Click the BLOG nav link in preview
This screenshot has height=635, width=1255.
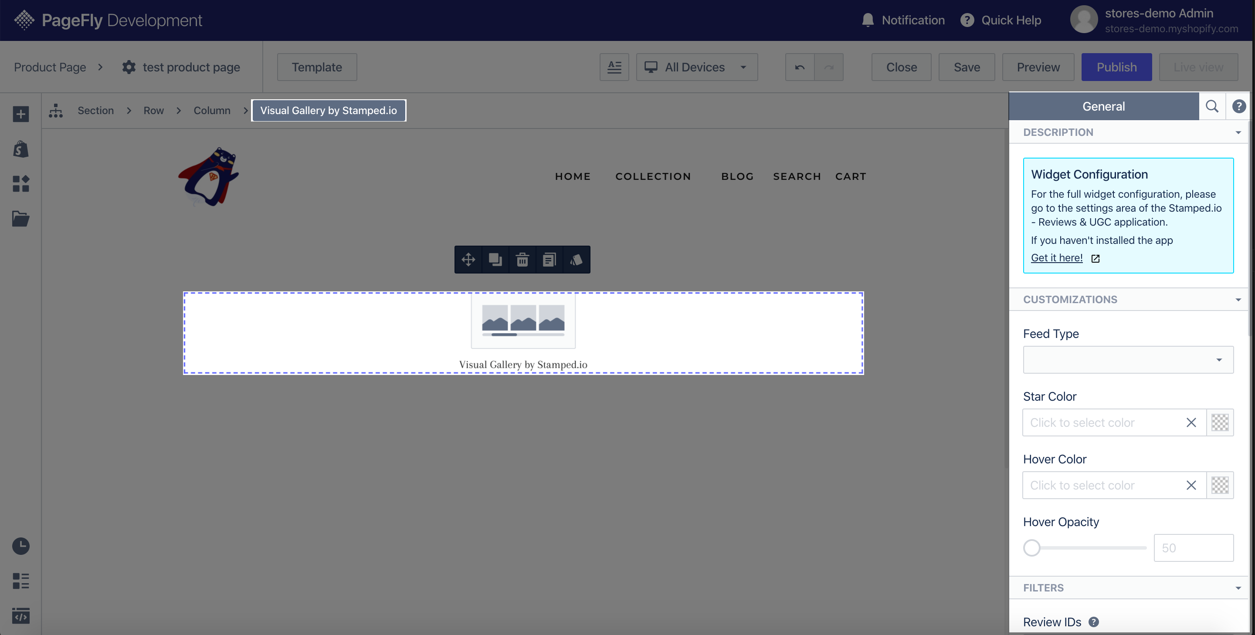(x=737, y=176)
